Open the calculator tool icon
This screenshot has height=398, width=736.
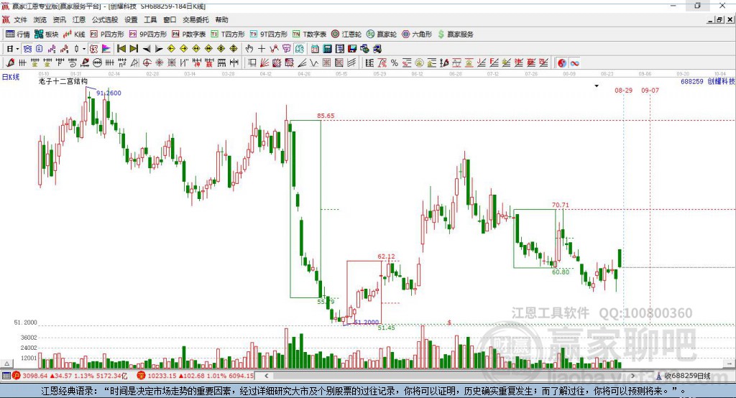click(x=327, y=48)
